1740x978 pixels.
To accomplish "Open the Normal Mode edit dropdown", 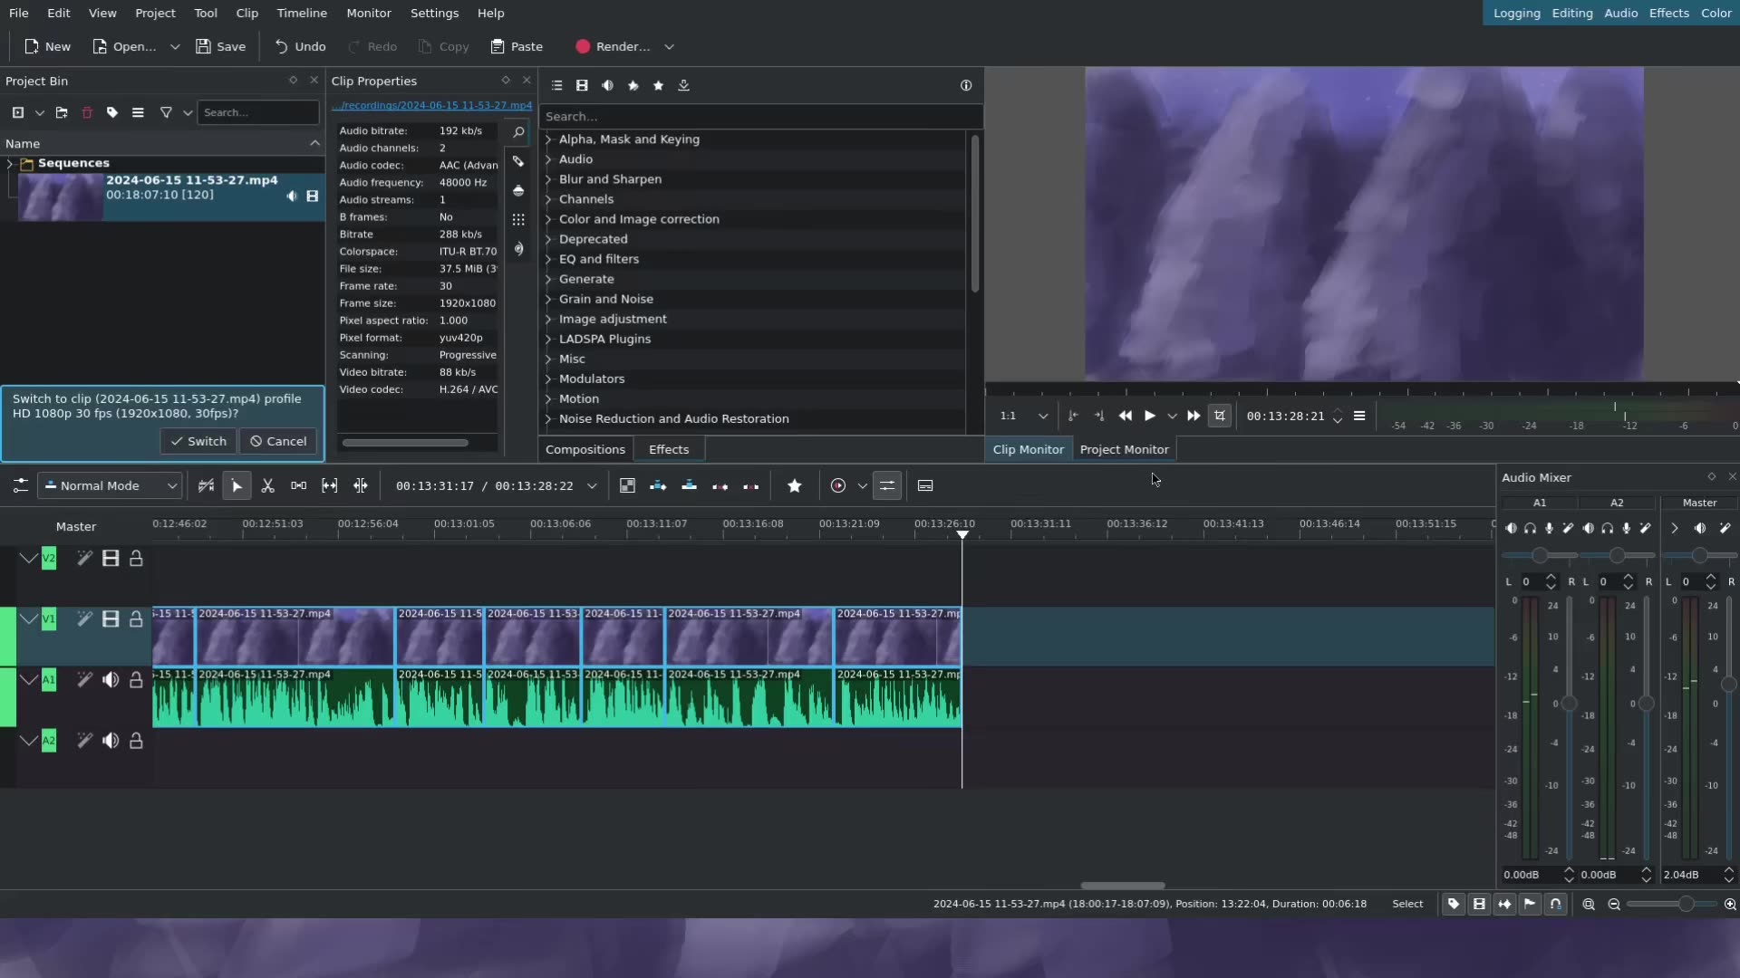I will (x=111, y=486).
